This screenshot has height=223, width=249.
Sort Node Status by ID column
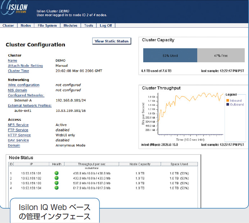coord(11,164)
